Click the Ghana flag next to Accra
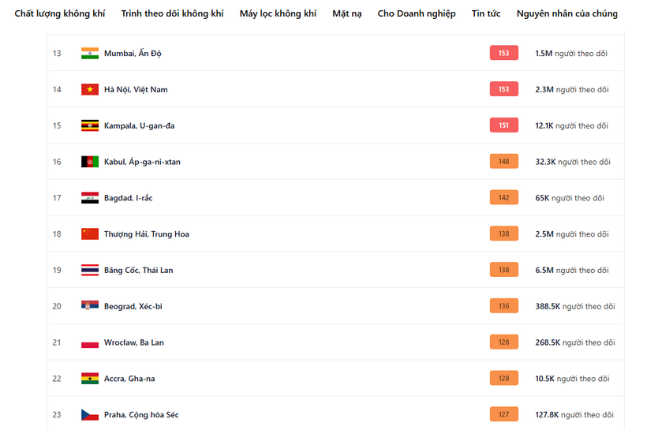 click(x=89, y=379)
